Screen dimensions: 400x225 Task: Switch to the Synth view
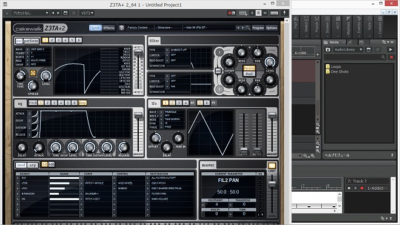coord(95,28)
